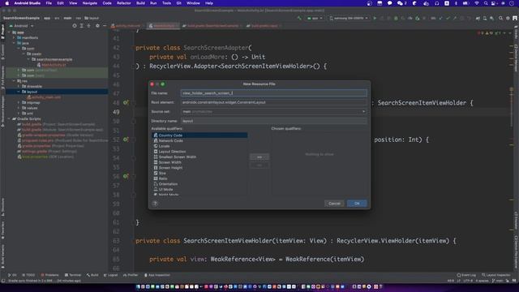Click OK in New Resource File dialog
Image resolution: width=519 pixels, height=292 pixels.
point(357,204)
